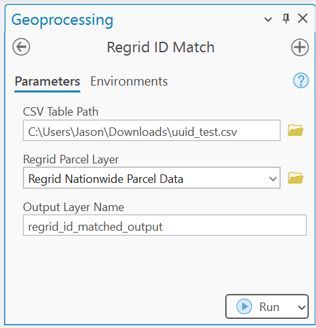Click inside the CSV Table Path field
316x328 pixels.
[x=151, y=131]
